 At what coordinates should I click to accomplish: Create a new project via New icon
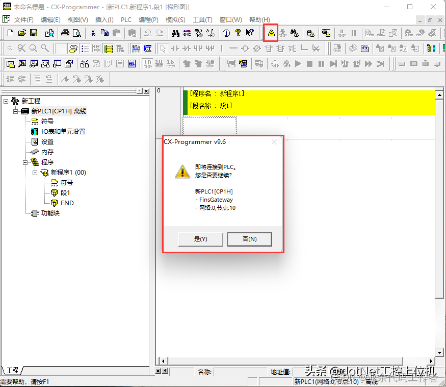click(10, 33)
